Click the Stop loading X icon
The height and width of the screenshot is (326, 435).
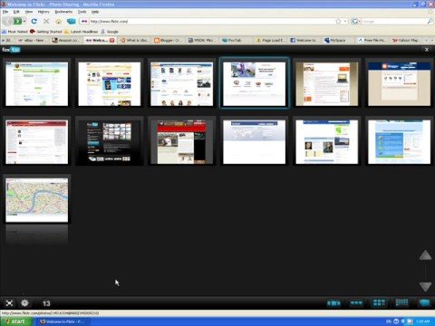click(x=46, y=21)
